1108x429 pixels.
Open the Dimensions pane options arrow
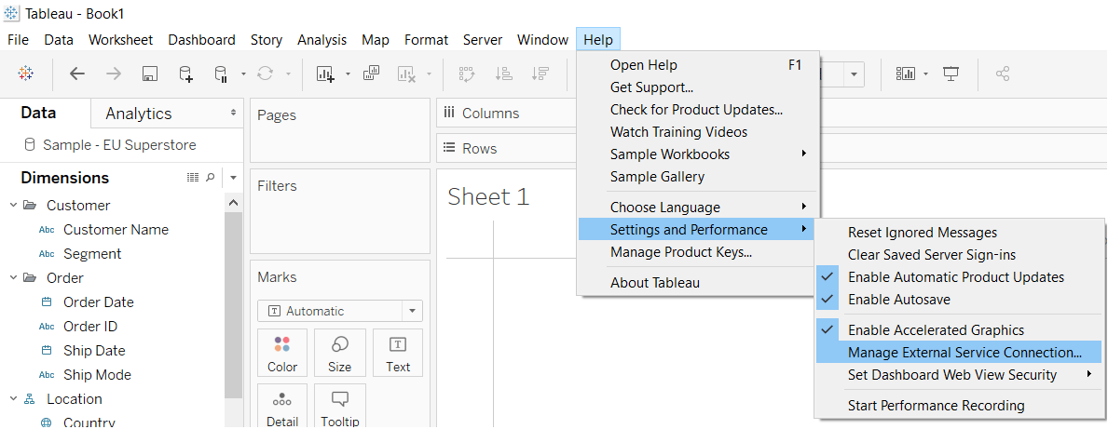click(x=233, y=178)
